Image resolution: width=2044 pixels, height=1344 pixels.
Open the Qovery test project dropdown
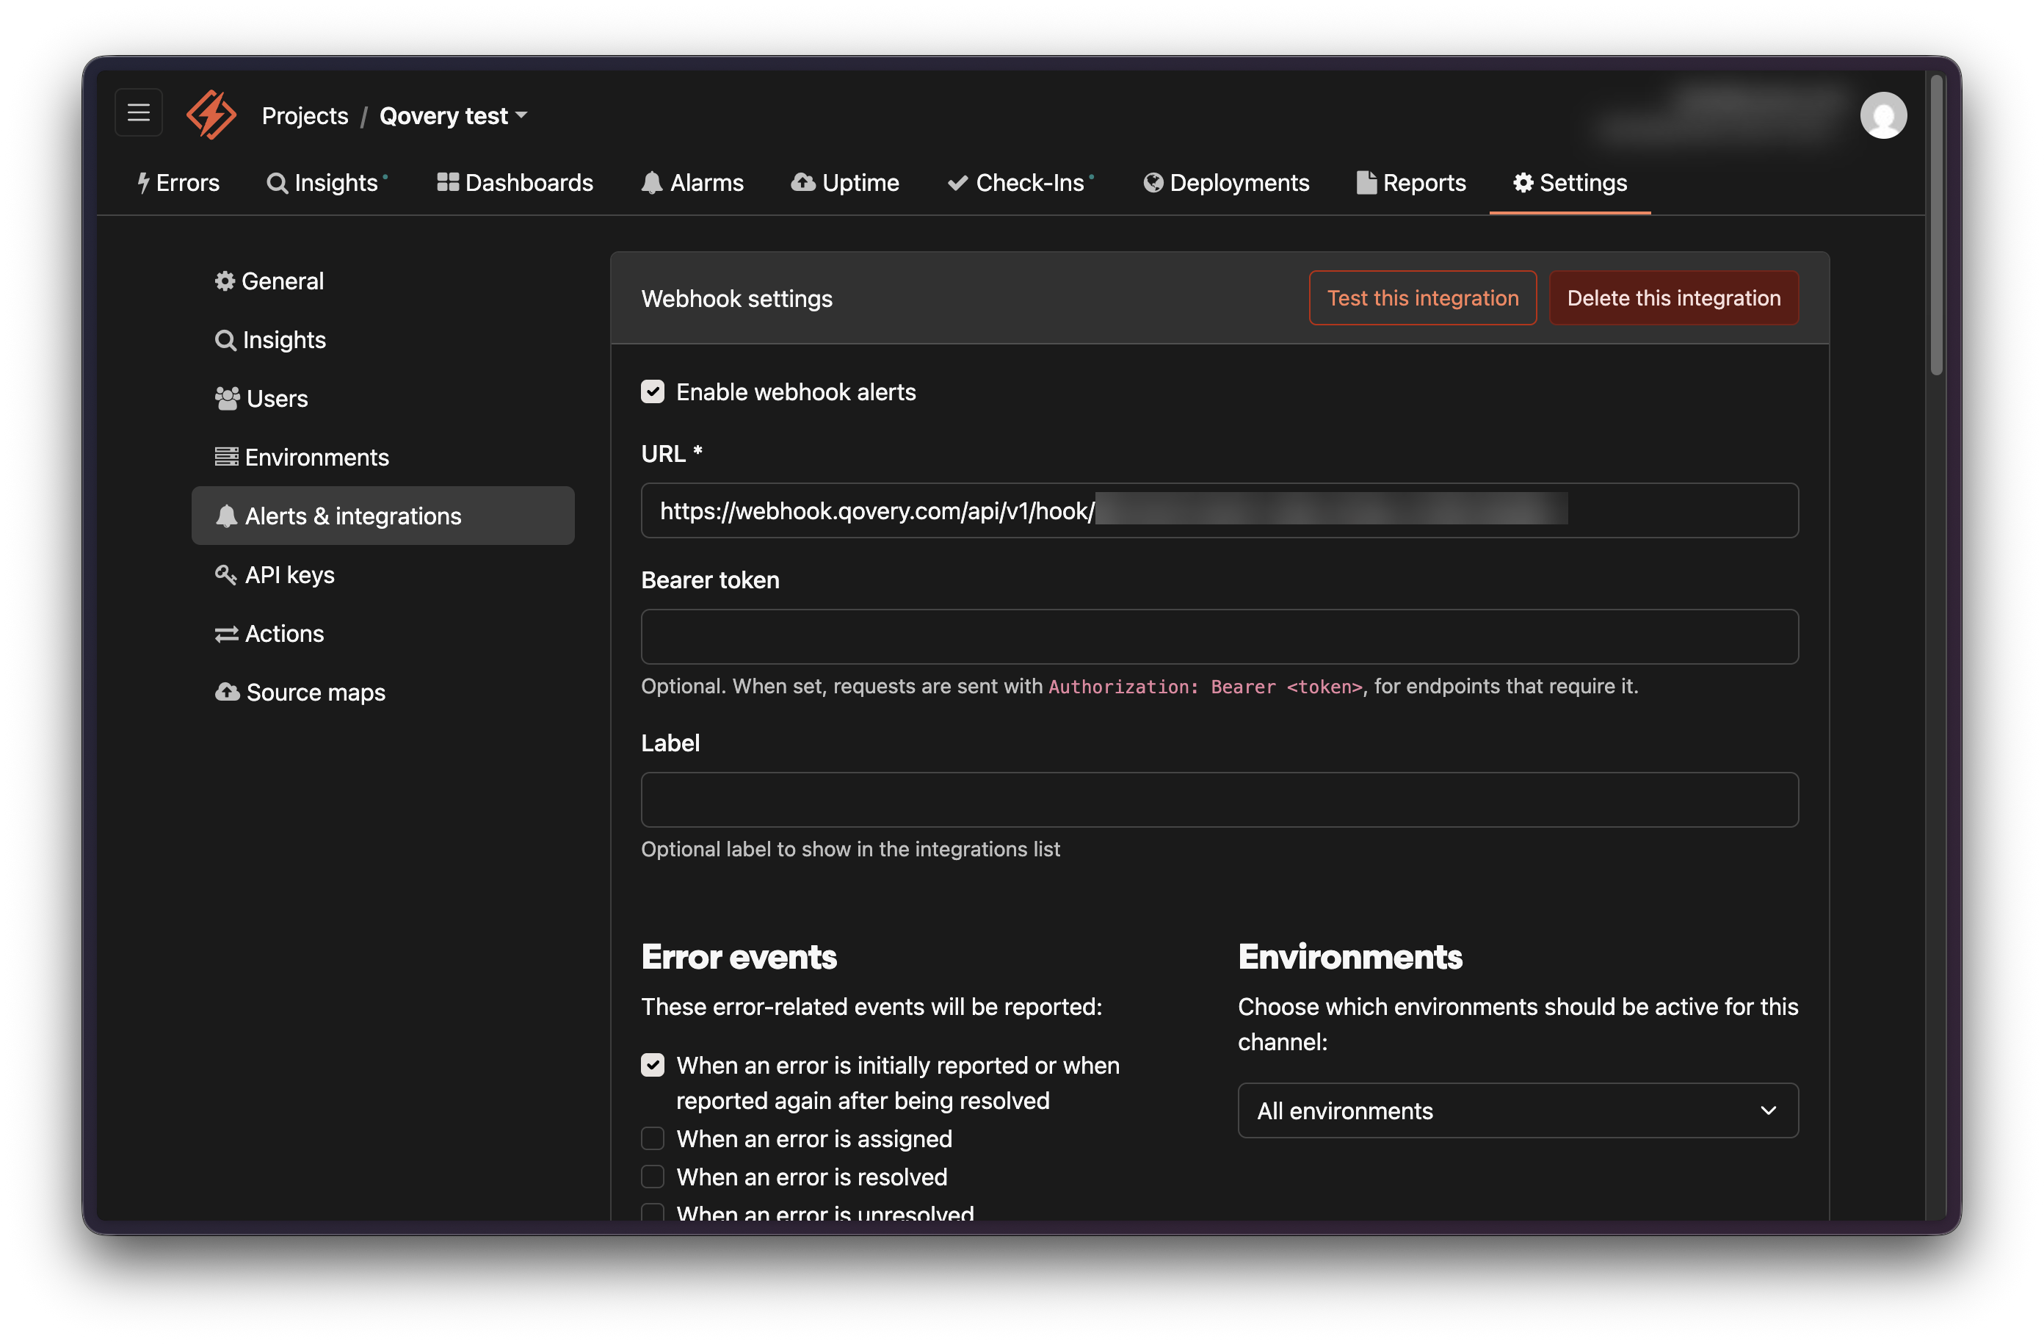click(x=454, y=115)
